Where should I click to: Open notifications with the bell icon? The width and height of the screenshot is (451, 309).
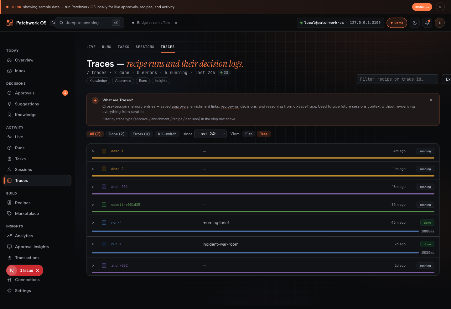point(427,23)
